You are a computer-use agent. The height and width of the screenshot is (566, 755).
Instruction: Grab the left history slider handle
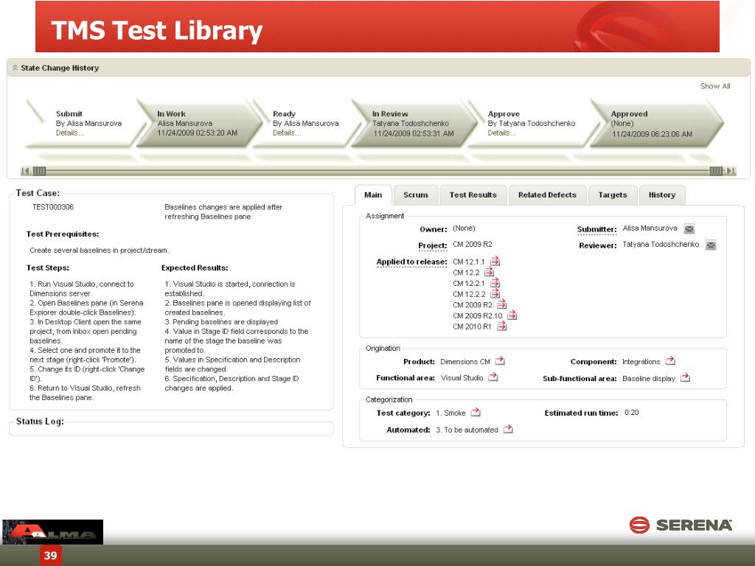click(39, 171)
